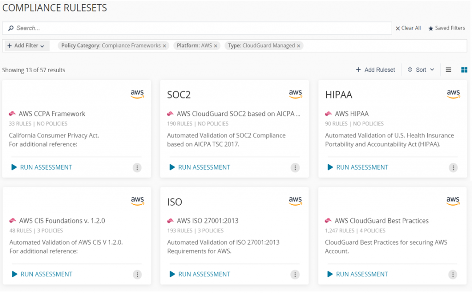Add a new ruleset

pos(375,70)
